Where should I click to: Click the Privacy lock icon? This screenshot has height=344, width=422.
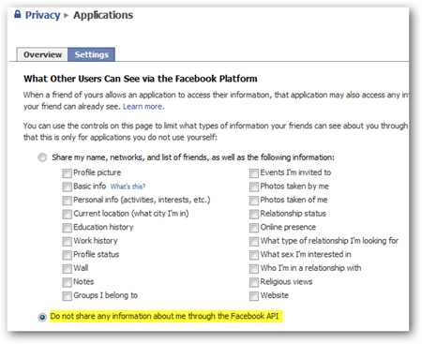tap(18, 14)
